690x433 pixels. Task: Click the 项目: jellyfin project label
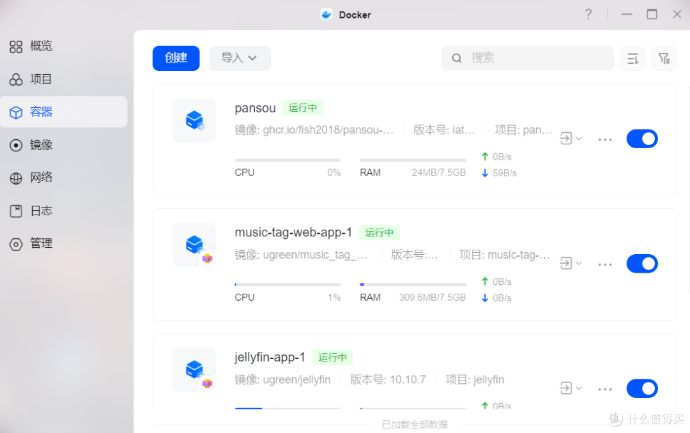tap(475, 379)
